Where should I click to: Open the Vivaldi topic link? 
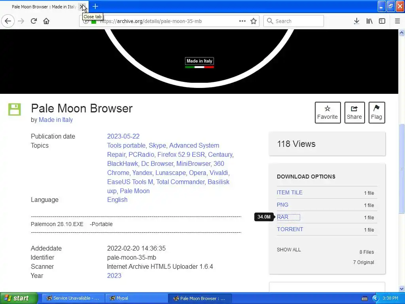pyautogui.click(x=218, y=173)
